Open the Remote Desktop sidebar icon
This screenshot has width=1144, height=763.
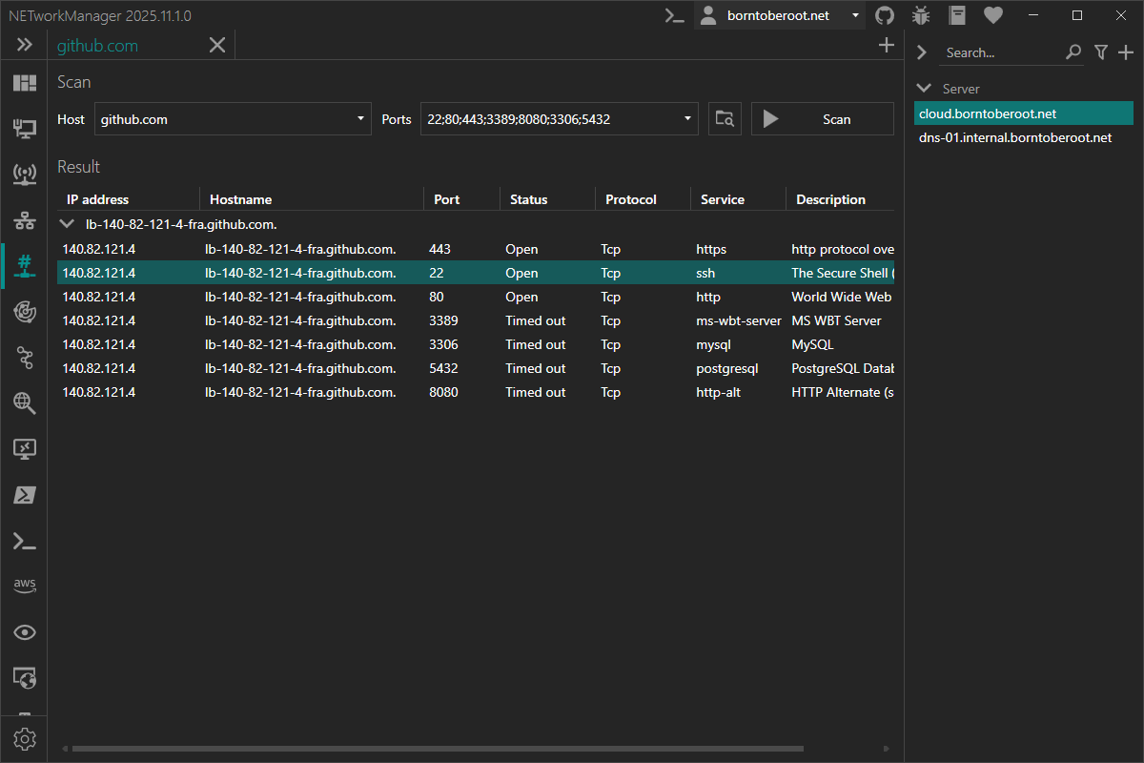(x=24, y=448)
